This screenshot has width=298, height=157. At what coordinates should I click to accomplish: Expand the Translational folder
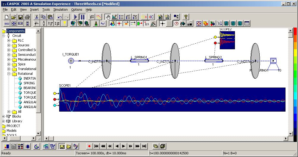click(9, 69)
